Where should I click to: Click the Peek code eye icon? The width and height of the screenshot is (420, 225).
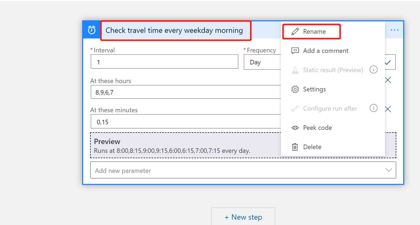(x=295, y=128)
